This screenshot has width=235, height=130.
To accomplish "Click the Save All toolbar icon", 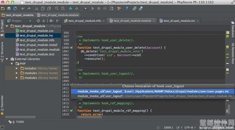I will [9, 8].
